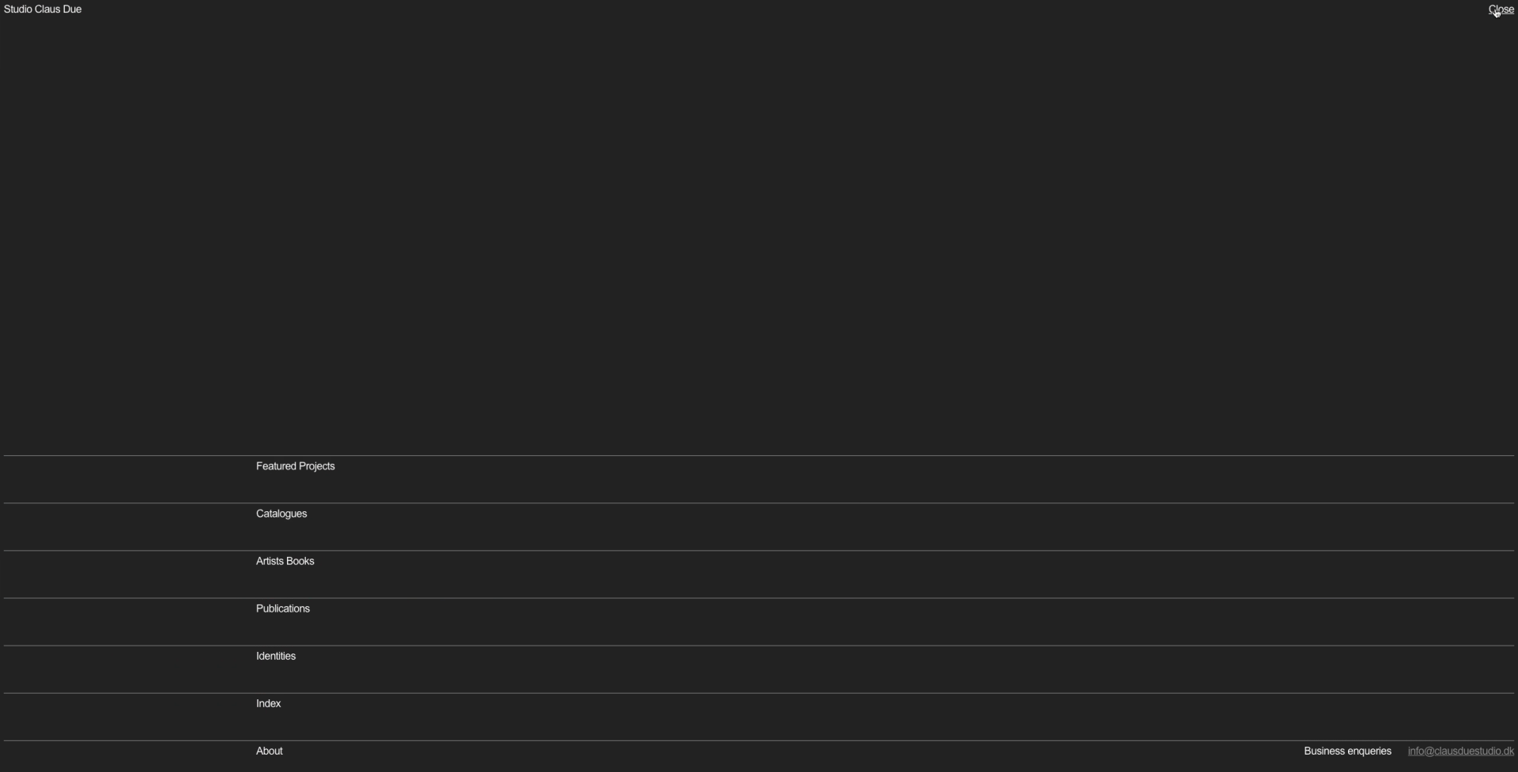Pick Identities in the navigation list
Image resolution: width=1518 pixels, height=772 pixels.
pos(275,656)
